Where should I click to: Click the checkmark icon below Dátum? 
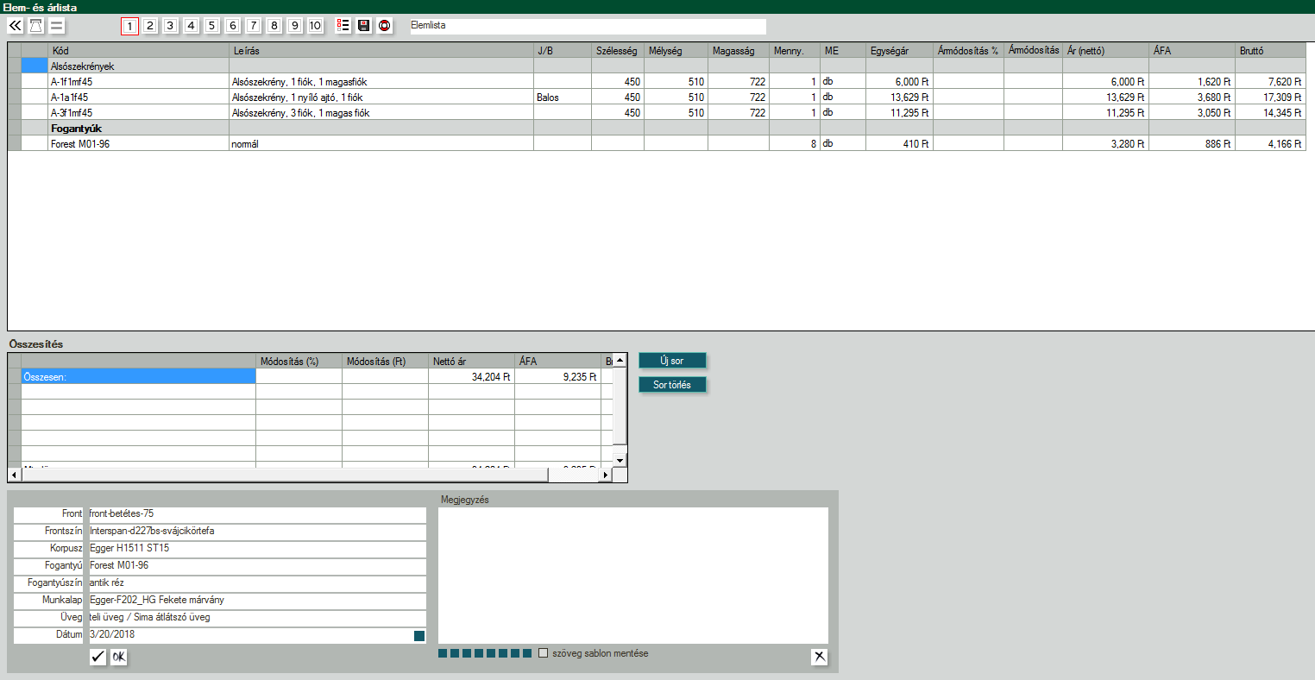pos(98,658)
